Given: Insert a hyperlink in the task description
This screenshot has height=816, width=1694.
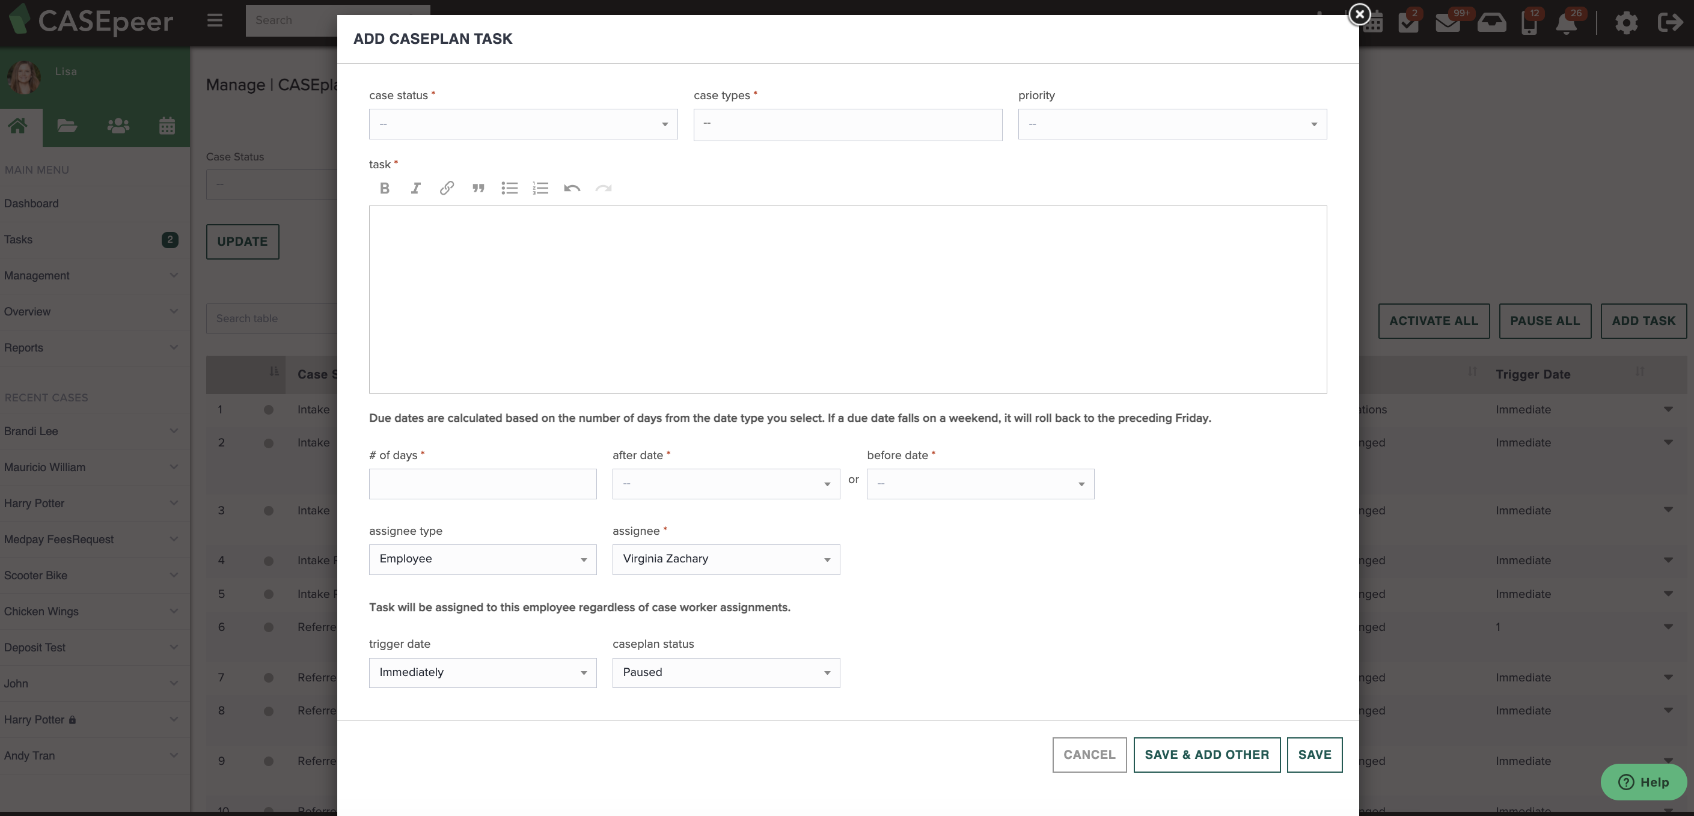Looking at the screenshot, I should click(x=447, y=188).
